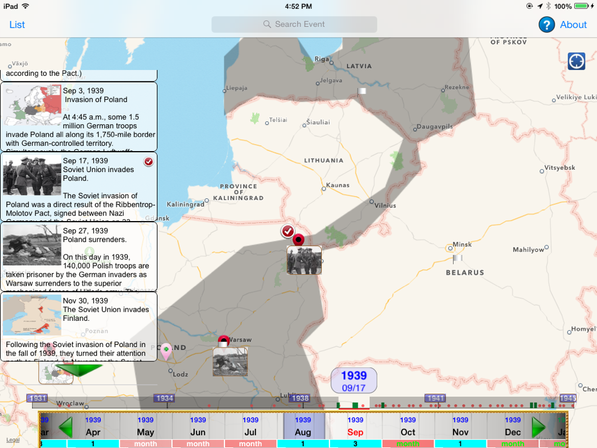597x448 pixels.
Task: Select the 1939 Oct month
Action: point(408,426)
